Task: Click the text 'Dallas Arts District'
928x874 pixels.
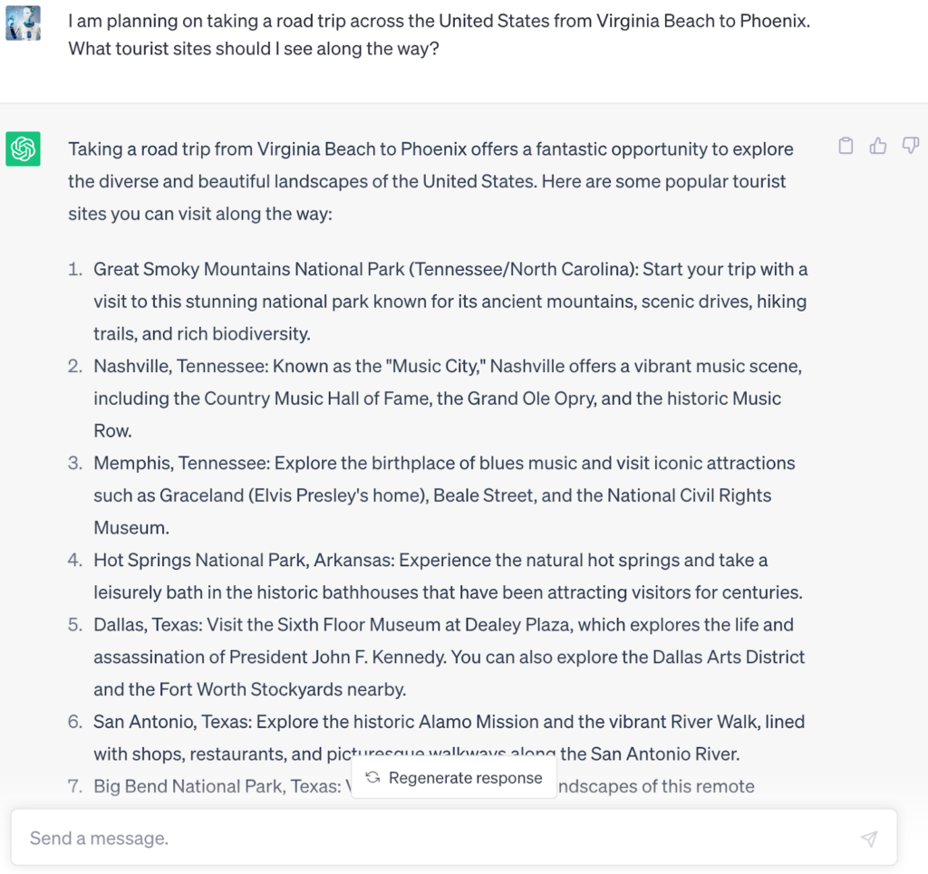Action: 729,657
